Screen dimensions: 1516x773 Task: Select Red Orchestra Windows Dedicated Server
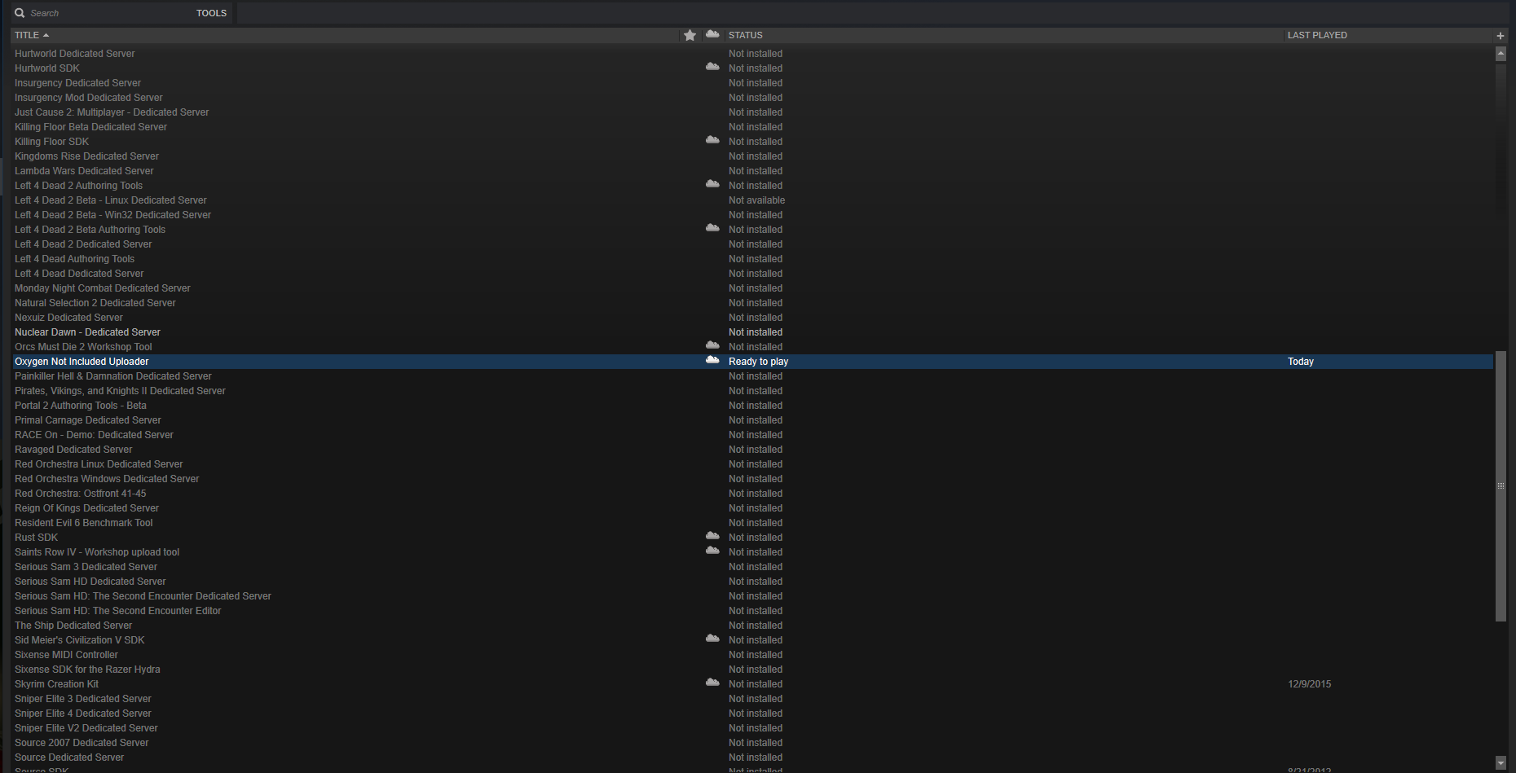pos(107,479)
